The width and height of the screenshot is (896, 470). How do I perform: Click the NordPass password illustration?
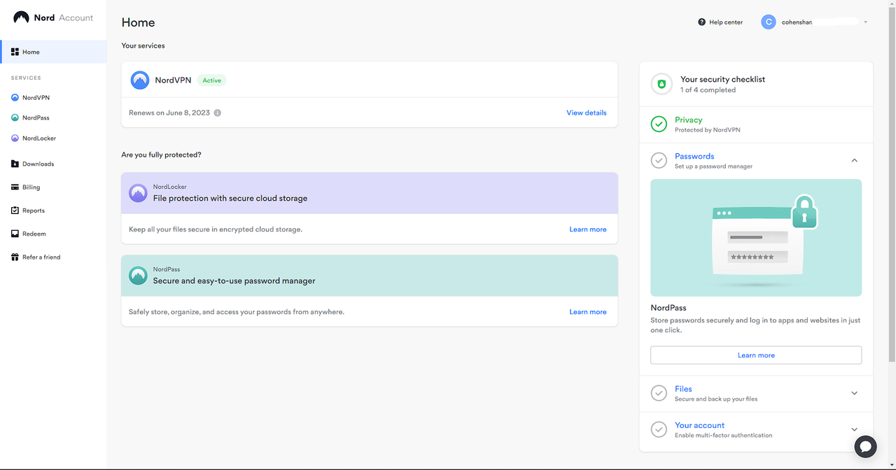point(756,238)
